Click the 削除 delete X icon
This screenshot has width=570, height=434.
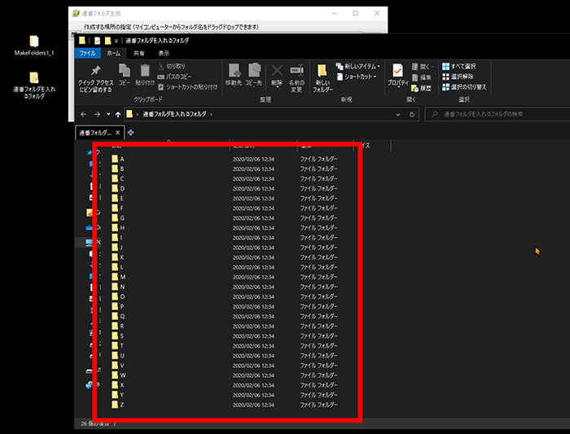pyautogui.click(x=277, y=72)
